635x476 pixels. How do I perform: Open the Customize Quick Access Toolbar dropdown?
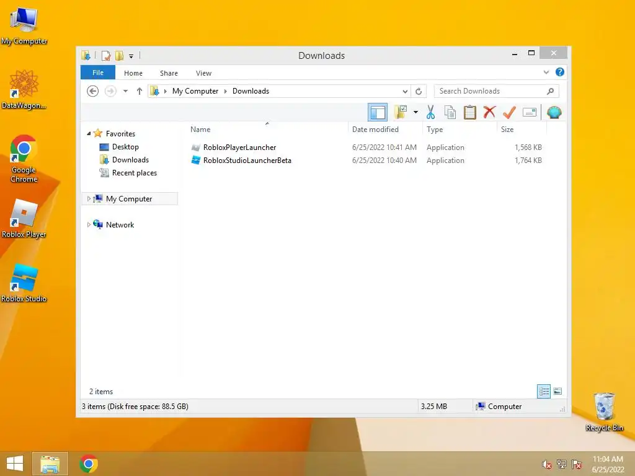[x=131, y=56]
